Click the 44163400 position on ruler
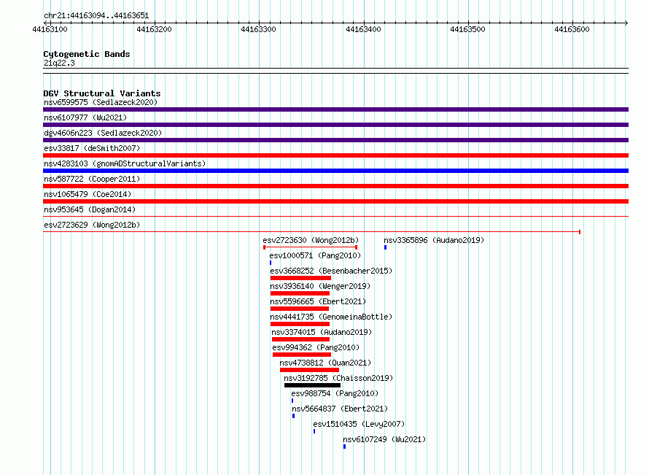The width and height of the screenshot is (649, 475). coord(363,29)
